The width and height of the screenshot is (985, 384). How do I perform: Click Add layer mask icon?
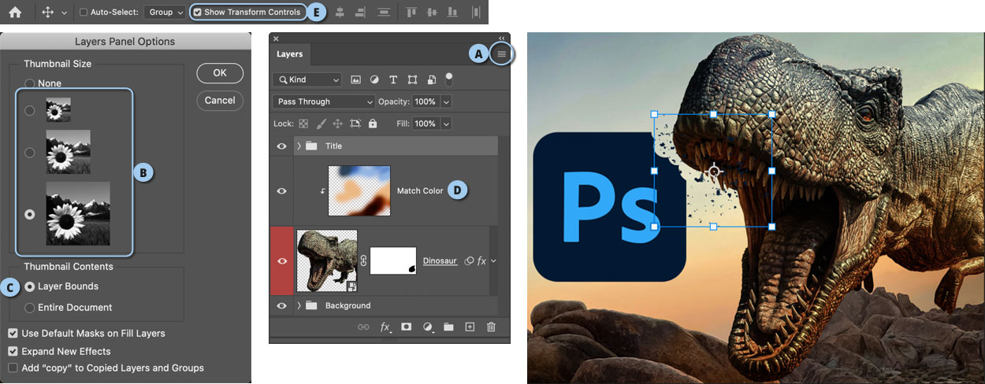coord(407,327)
